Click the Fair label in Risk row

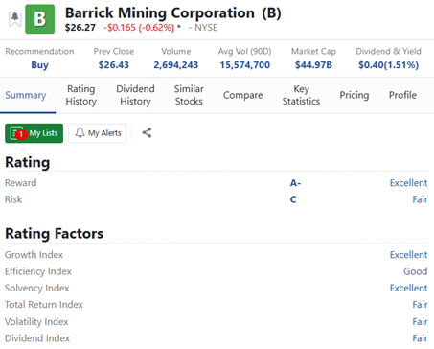coord(420,199)
